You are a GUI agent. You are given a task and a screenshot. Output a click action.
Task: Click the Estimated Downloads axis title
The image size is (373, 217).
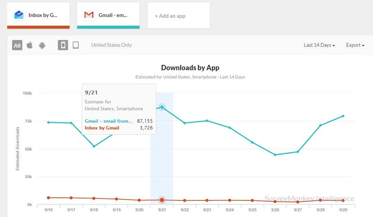(18, 148)
